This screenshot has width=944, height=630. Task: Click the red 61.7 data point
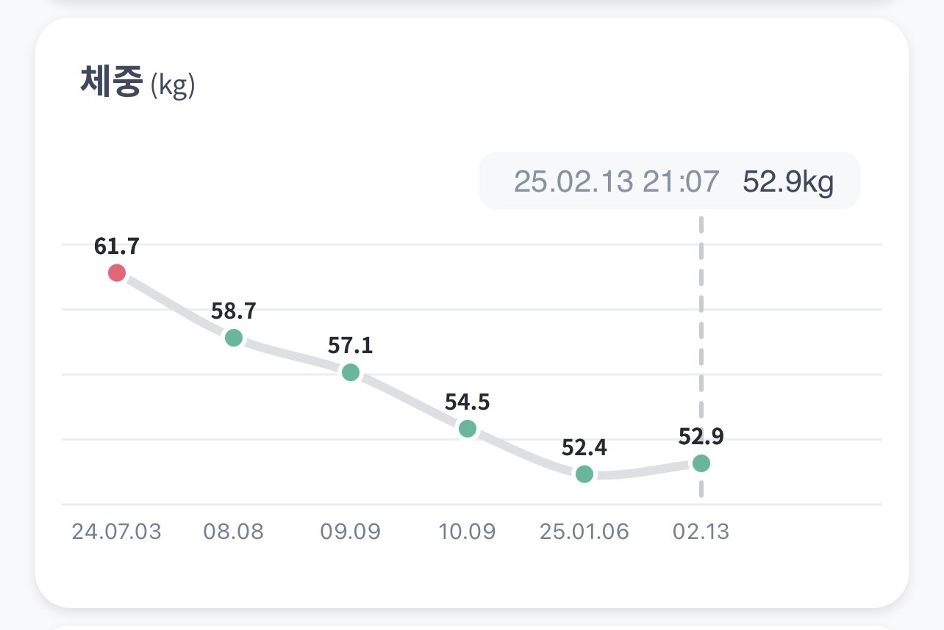pyautogui.click(x=117, y=273)
